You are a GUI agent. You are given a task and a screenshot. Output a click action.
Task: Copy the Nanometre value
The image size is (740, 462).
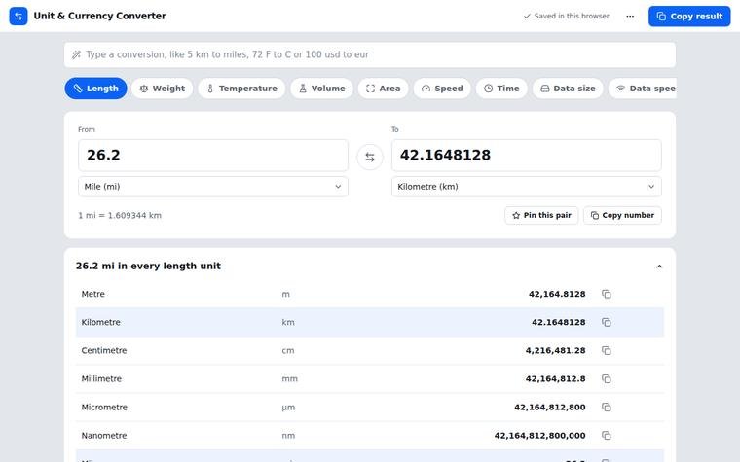607,436
